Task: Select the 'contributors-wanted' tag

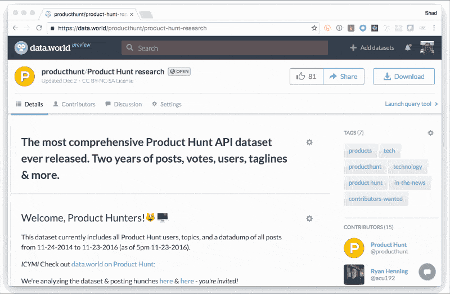Action: coord(376,199)
